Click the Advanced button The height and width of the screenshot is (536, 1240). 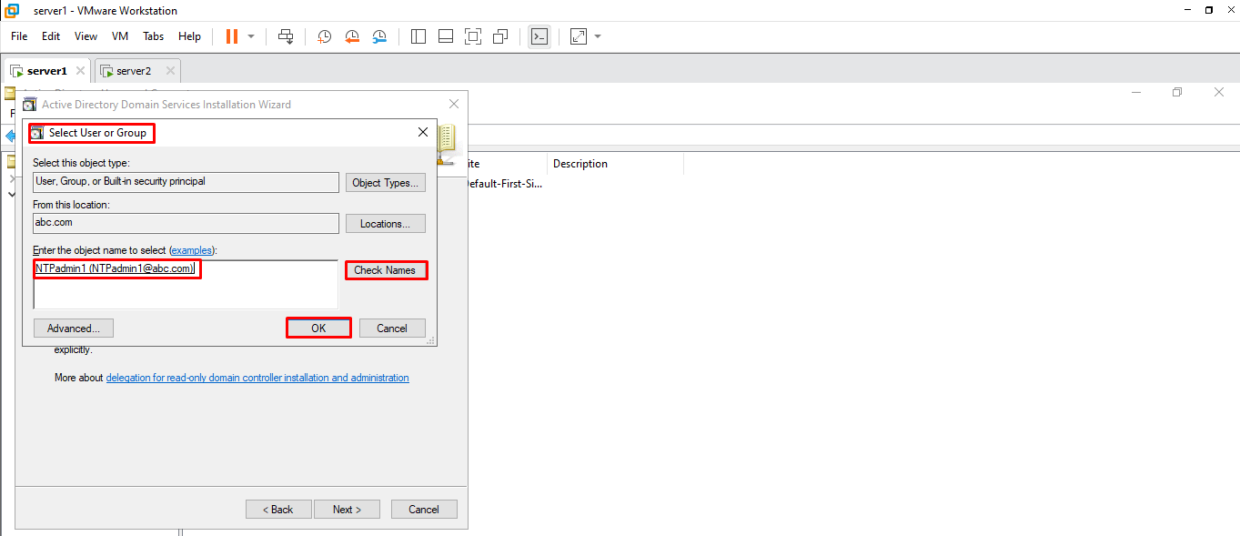click(x=74, y=329)
